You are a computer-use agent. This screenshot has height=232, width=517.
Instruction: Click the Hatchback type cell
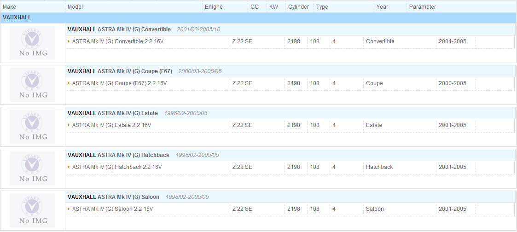pos(379,167)
